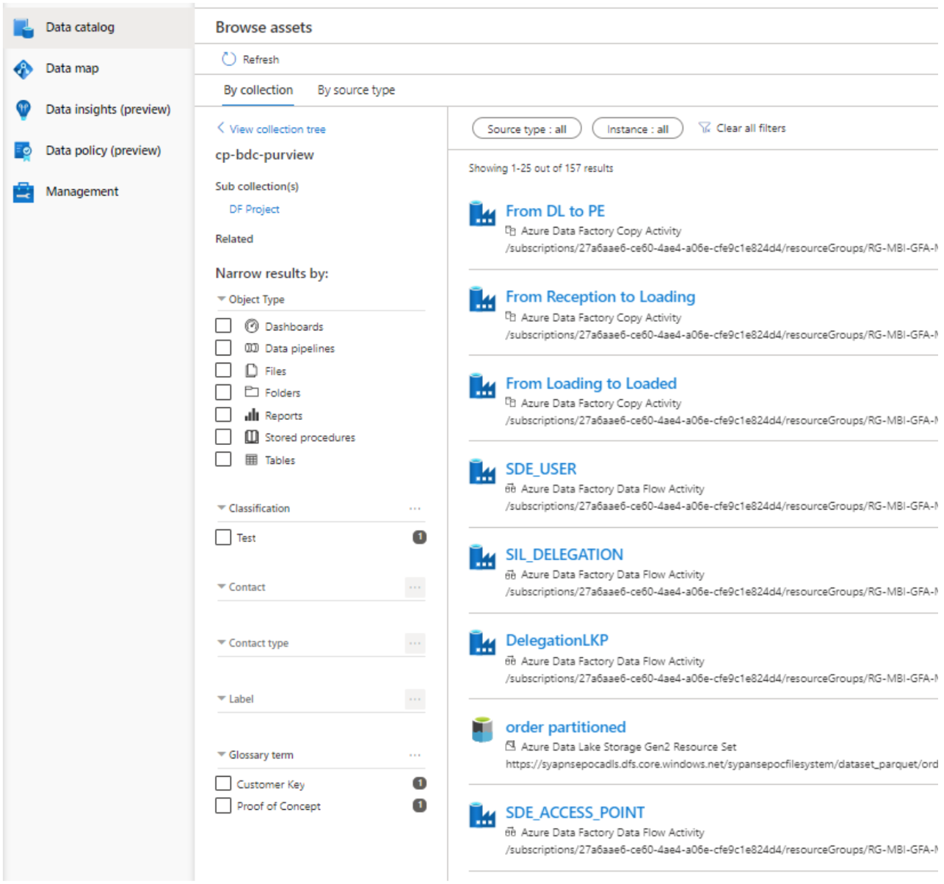The image size is (944, 884).
Task: Check the Data pipelines filter checkbox
Action: point(223,347)
